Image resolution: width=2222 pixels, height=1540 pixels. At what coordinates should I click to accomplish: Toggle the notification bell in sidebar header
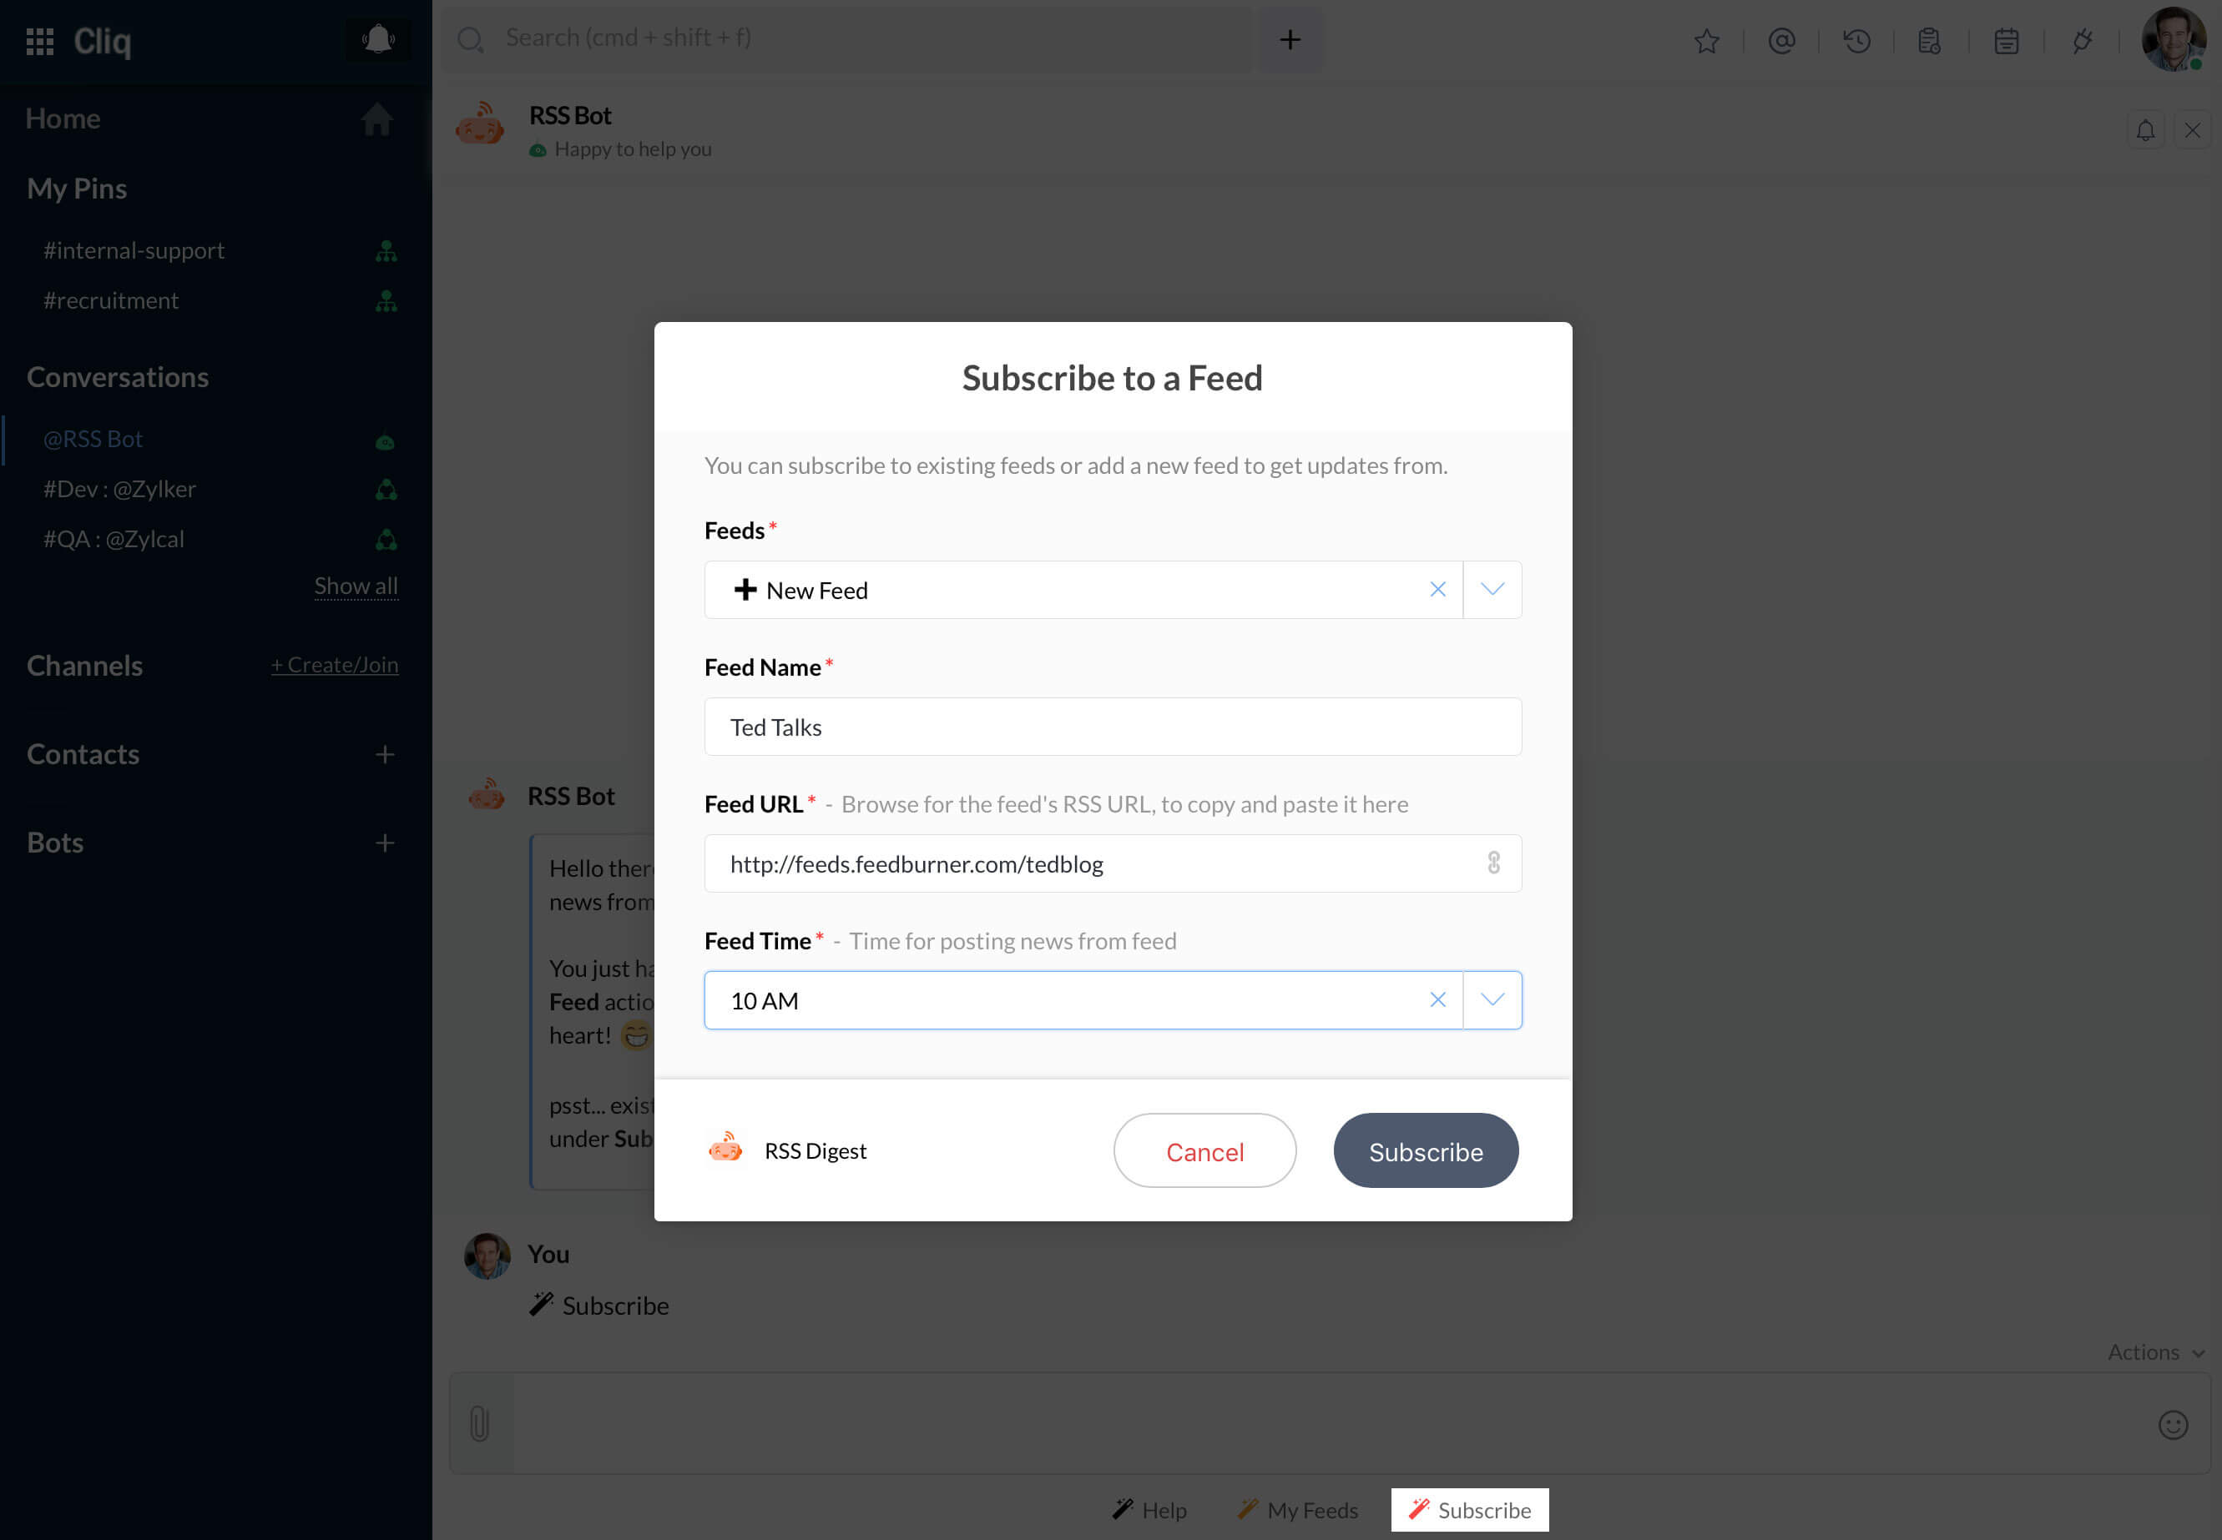[377, 39]
